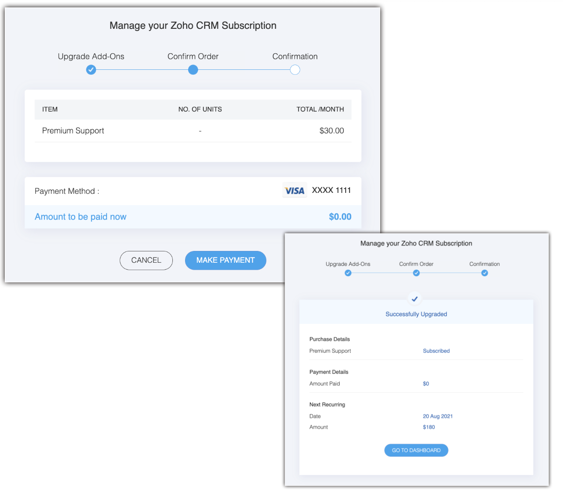This screenshot has height=494, width=563.
Task: Click the Upgrade Add-Ons checkmark step in the Confirm Order dialog
Action: (91, 69)
